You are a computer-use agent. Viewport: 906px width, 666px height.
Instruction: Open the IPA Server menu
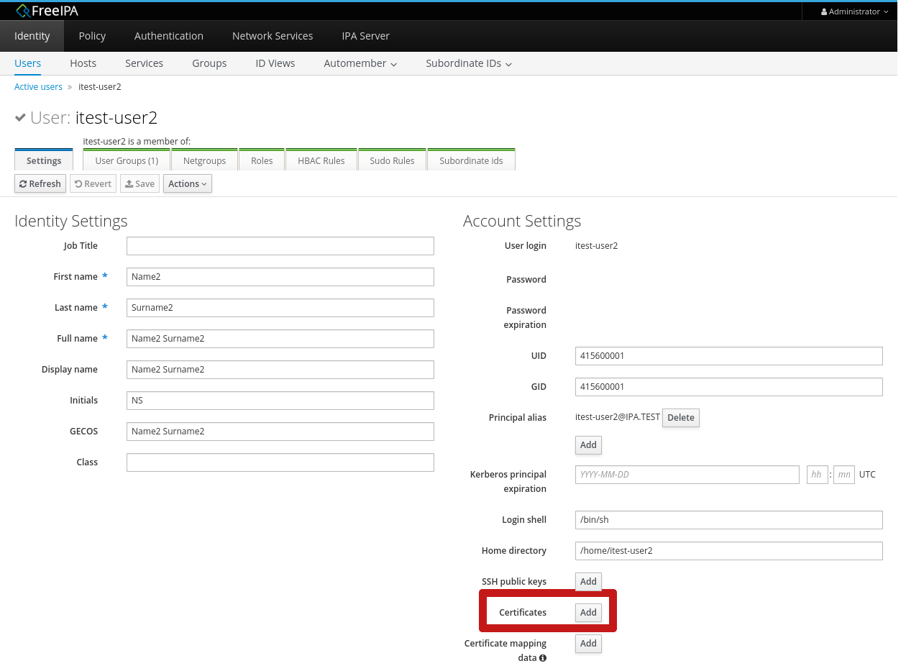pos(366,36)
